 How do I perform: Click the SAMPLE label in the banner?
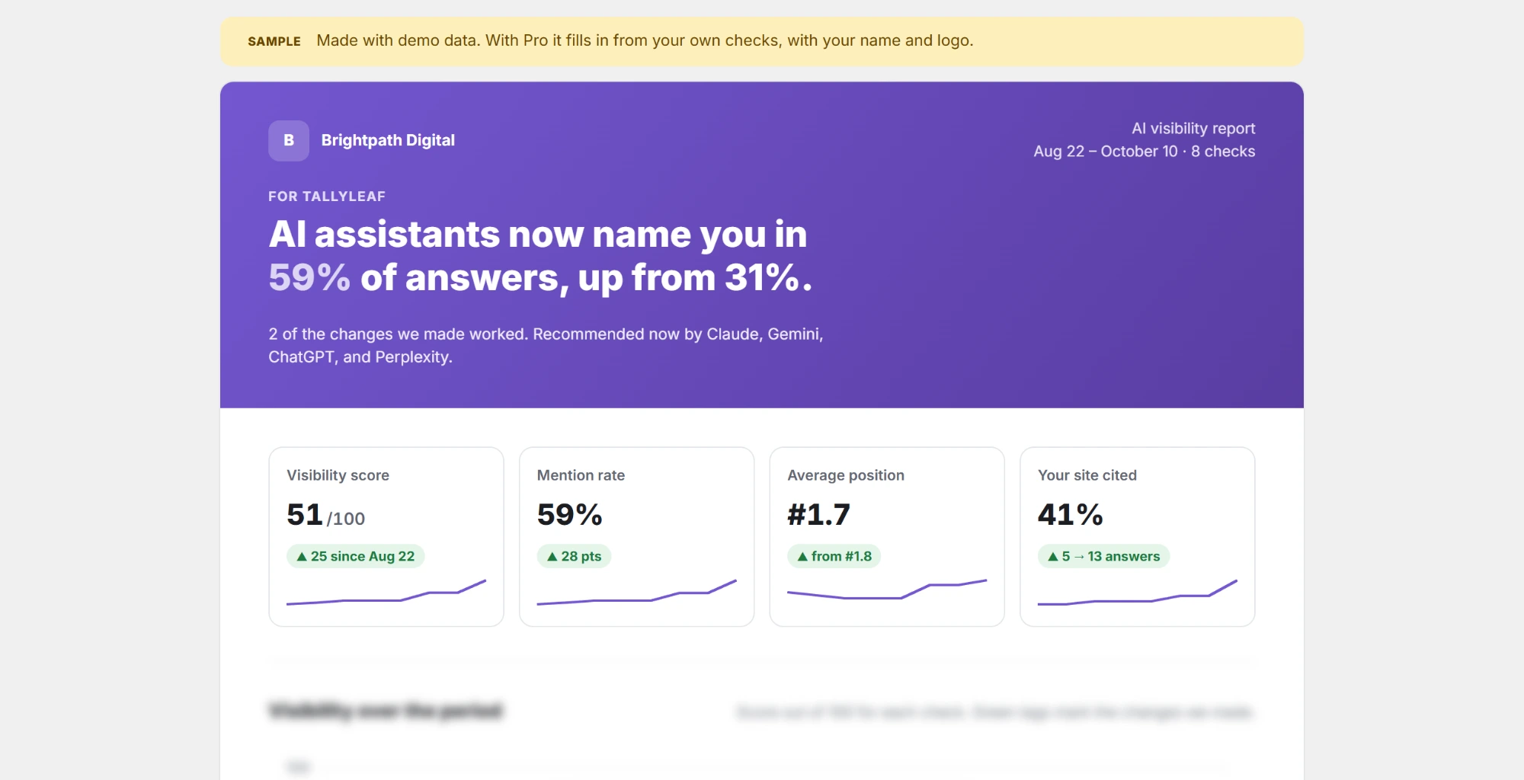pyautogui.click(x=274, y=41)
